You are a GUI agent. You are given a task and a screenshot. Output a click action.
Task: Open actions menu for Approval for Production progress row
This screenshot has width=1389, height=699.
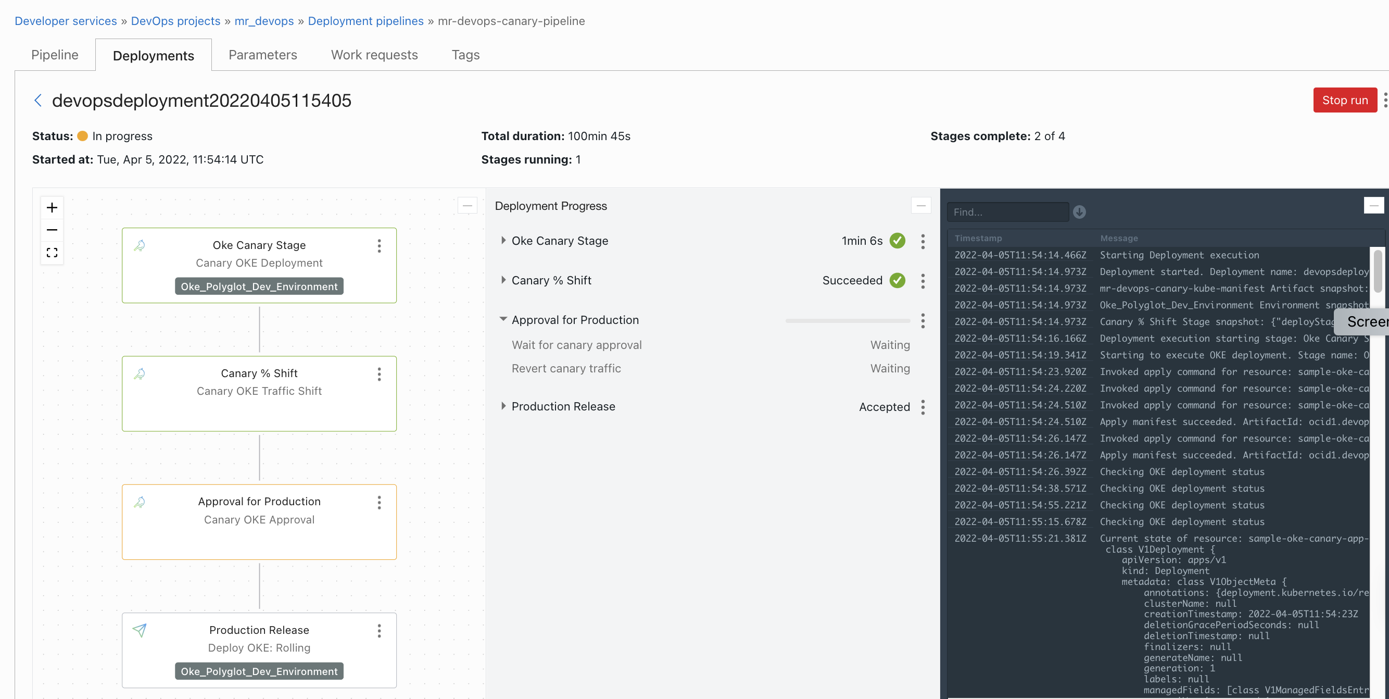pos(923,320)
